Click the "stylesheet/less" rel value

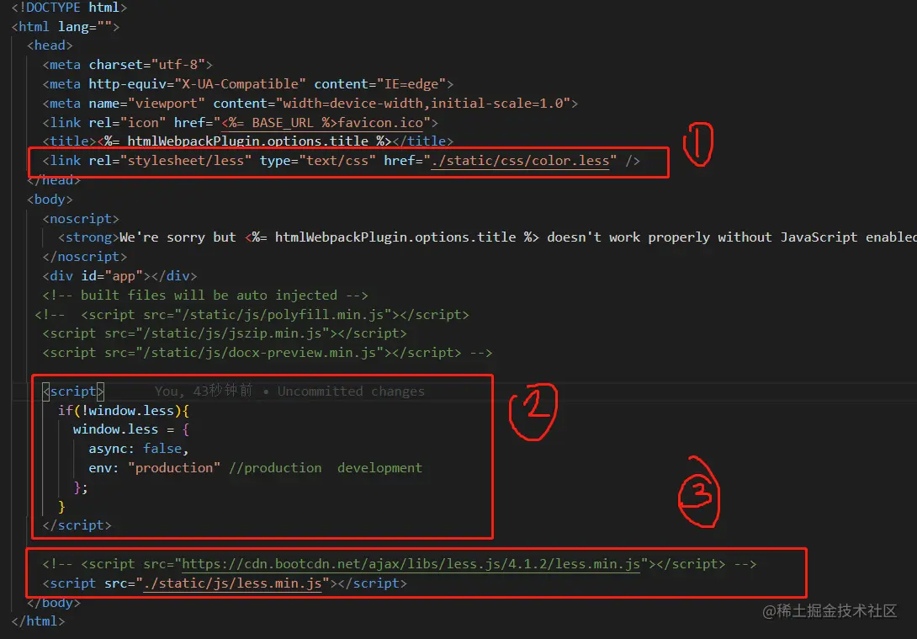[185, 161]
